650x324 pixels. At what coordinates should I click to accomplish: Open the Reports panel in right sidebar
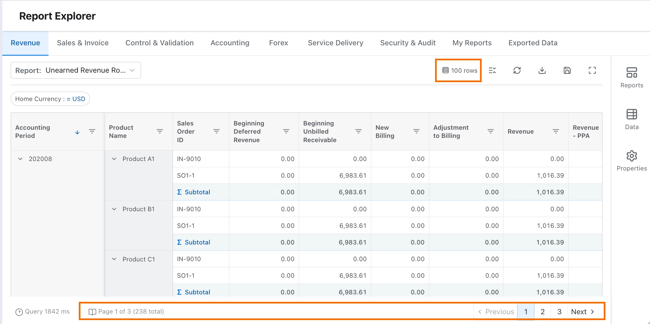tap(632, 78)
